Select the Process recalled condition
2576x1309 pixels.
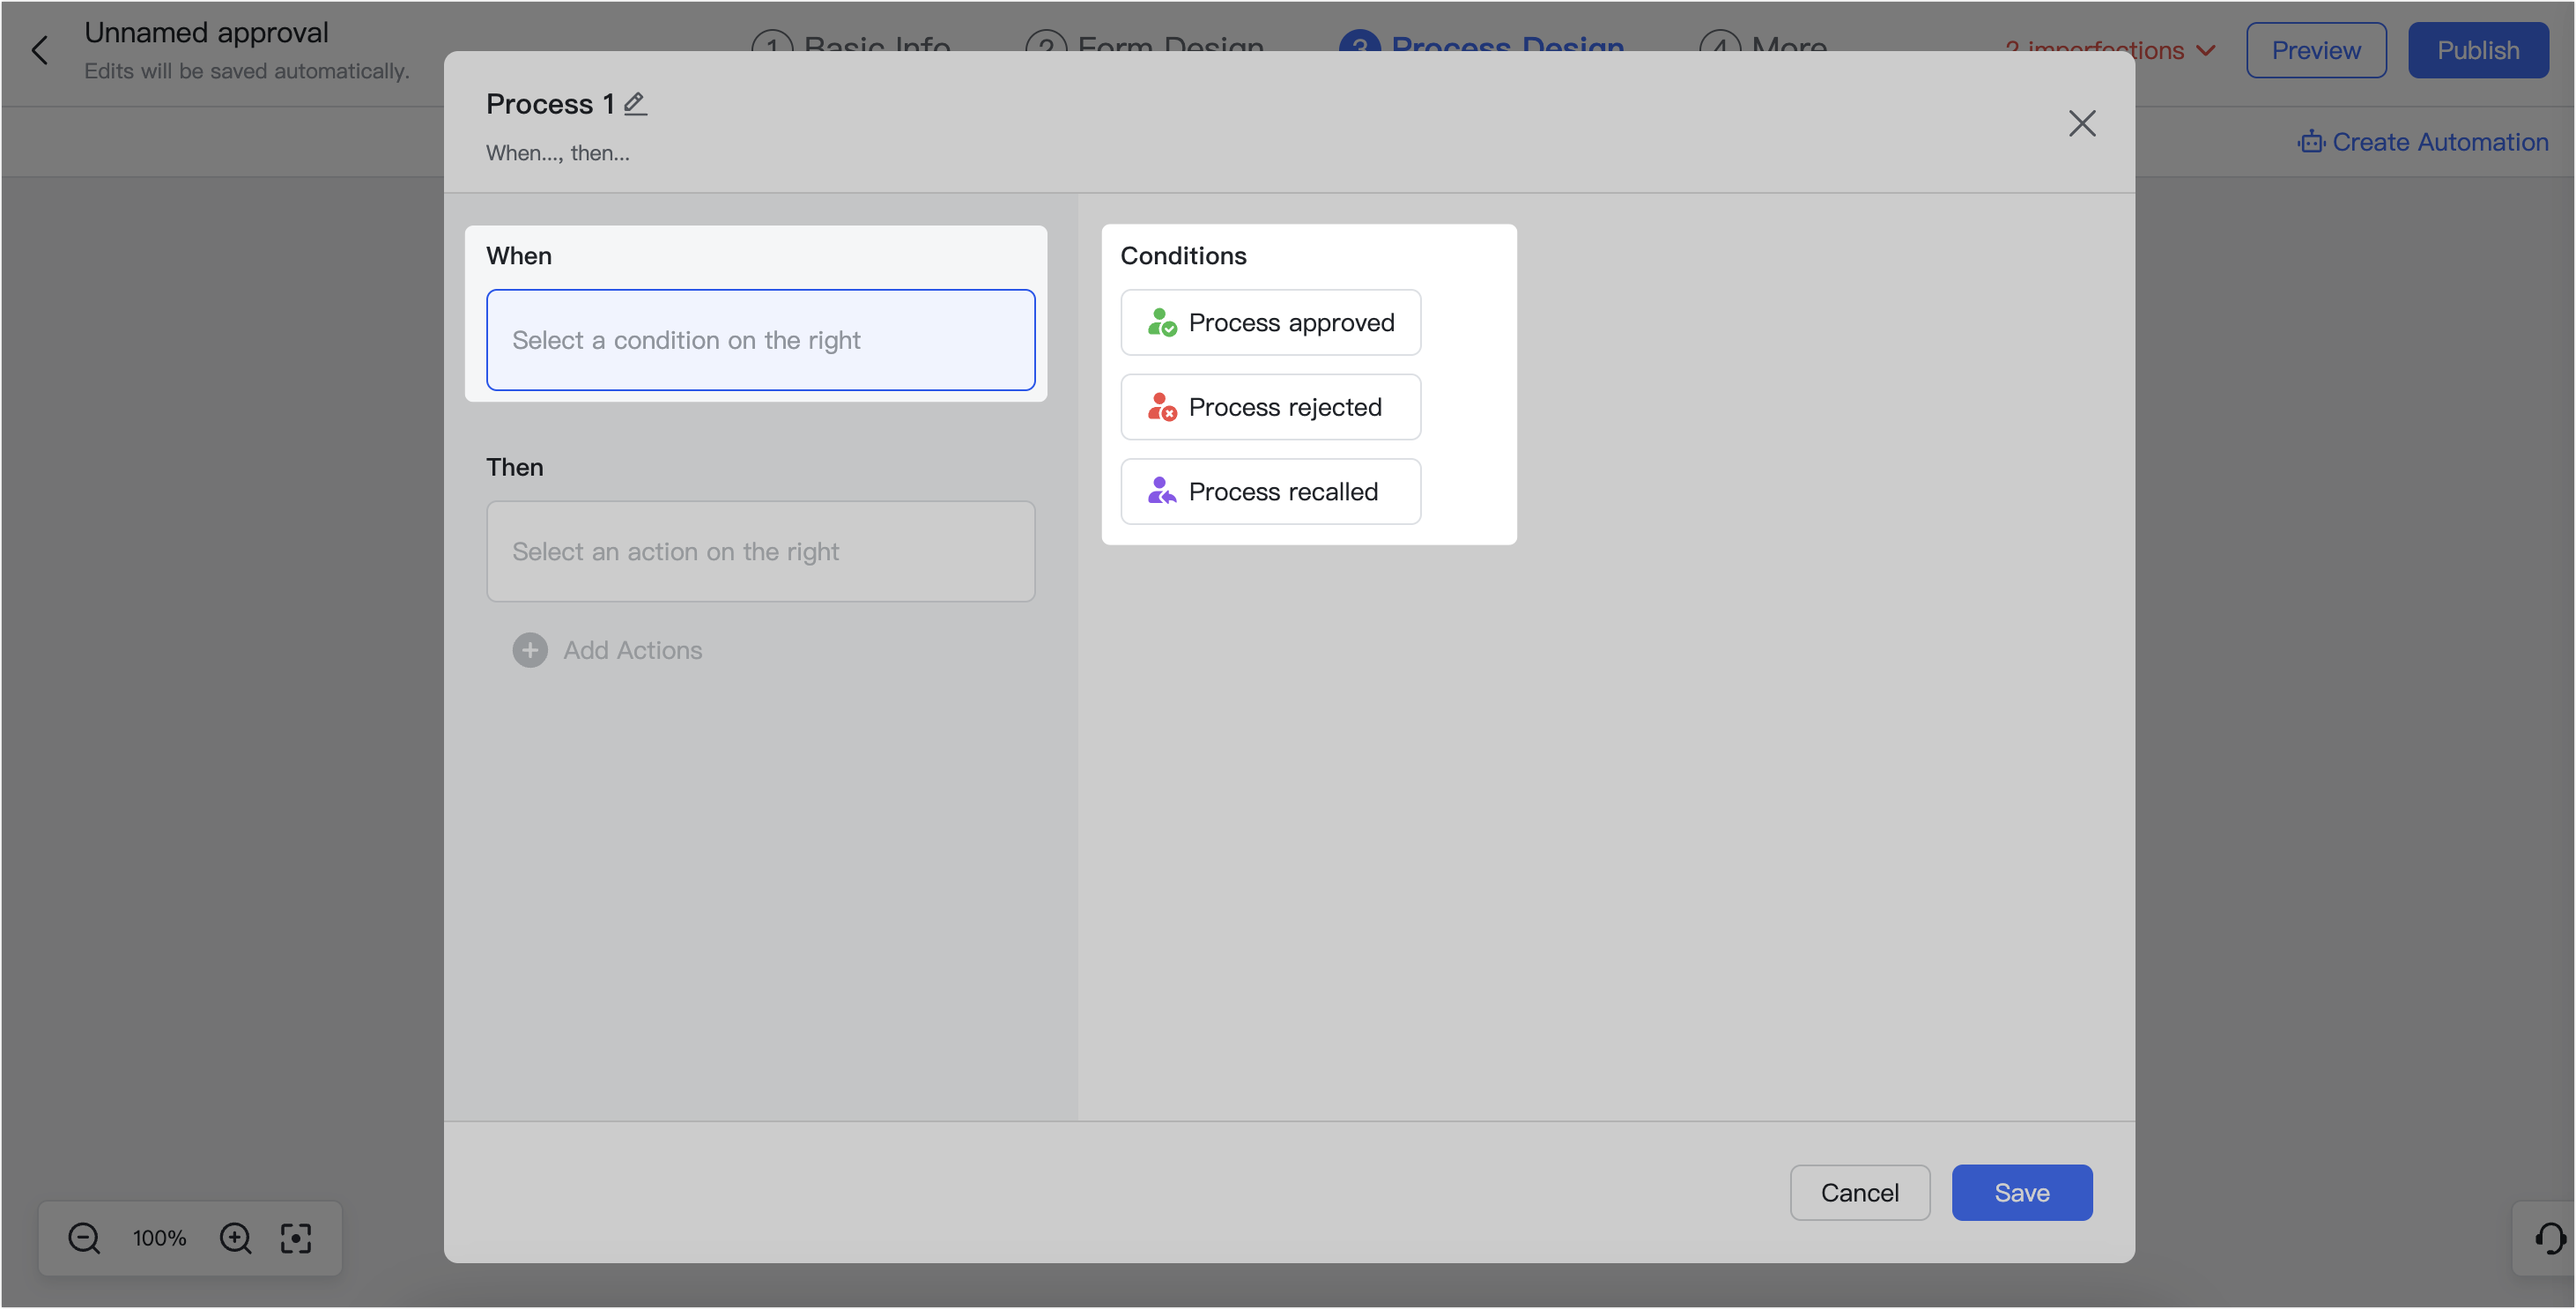tap(1270, 491)
